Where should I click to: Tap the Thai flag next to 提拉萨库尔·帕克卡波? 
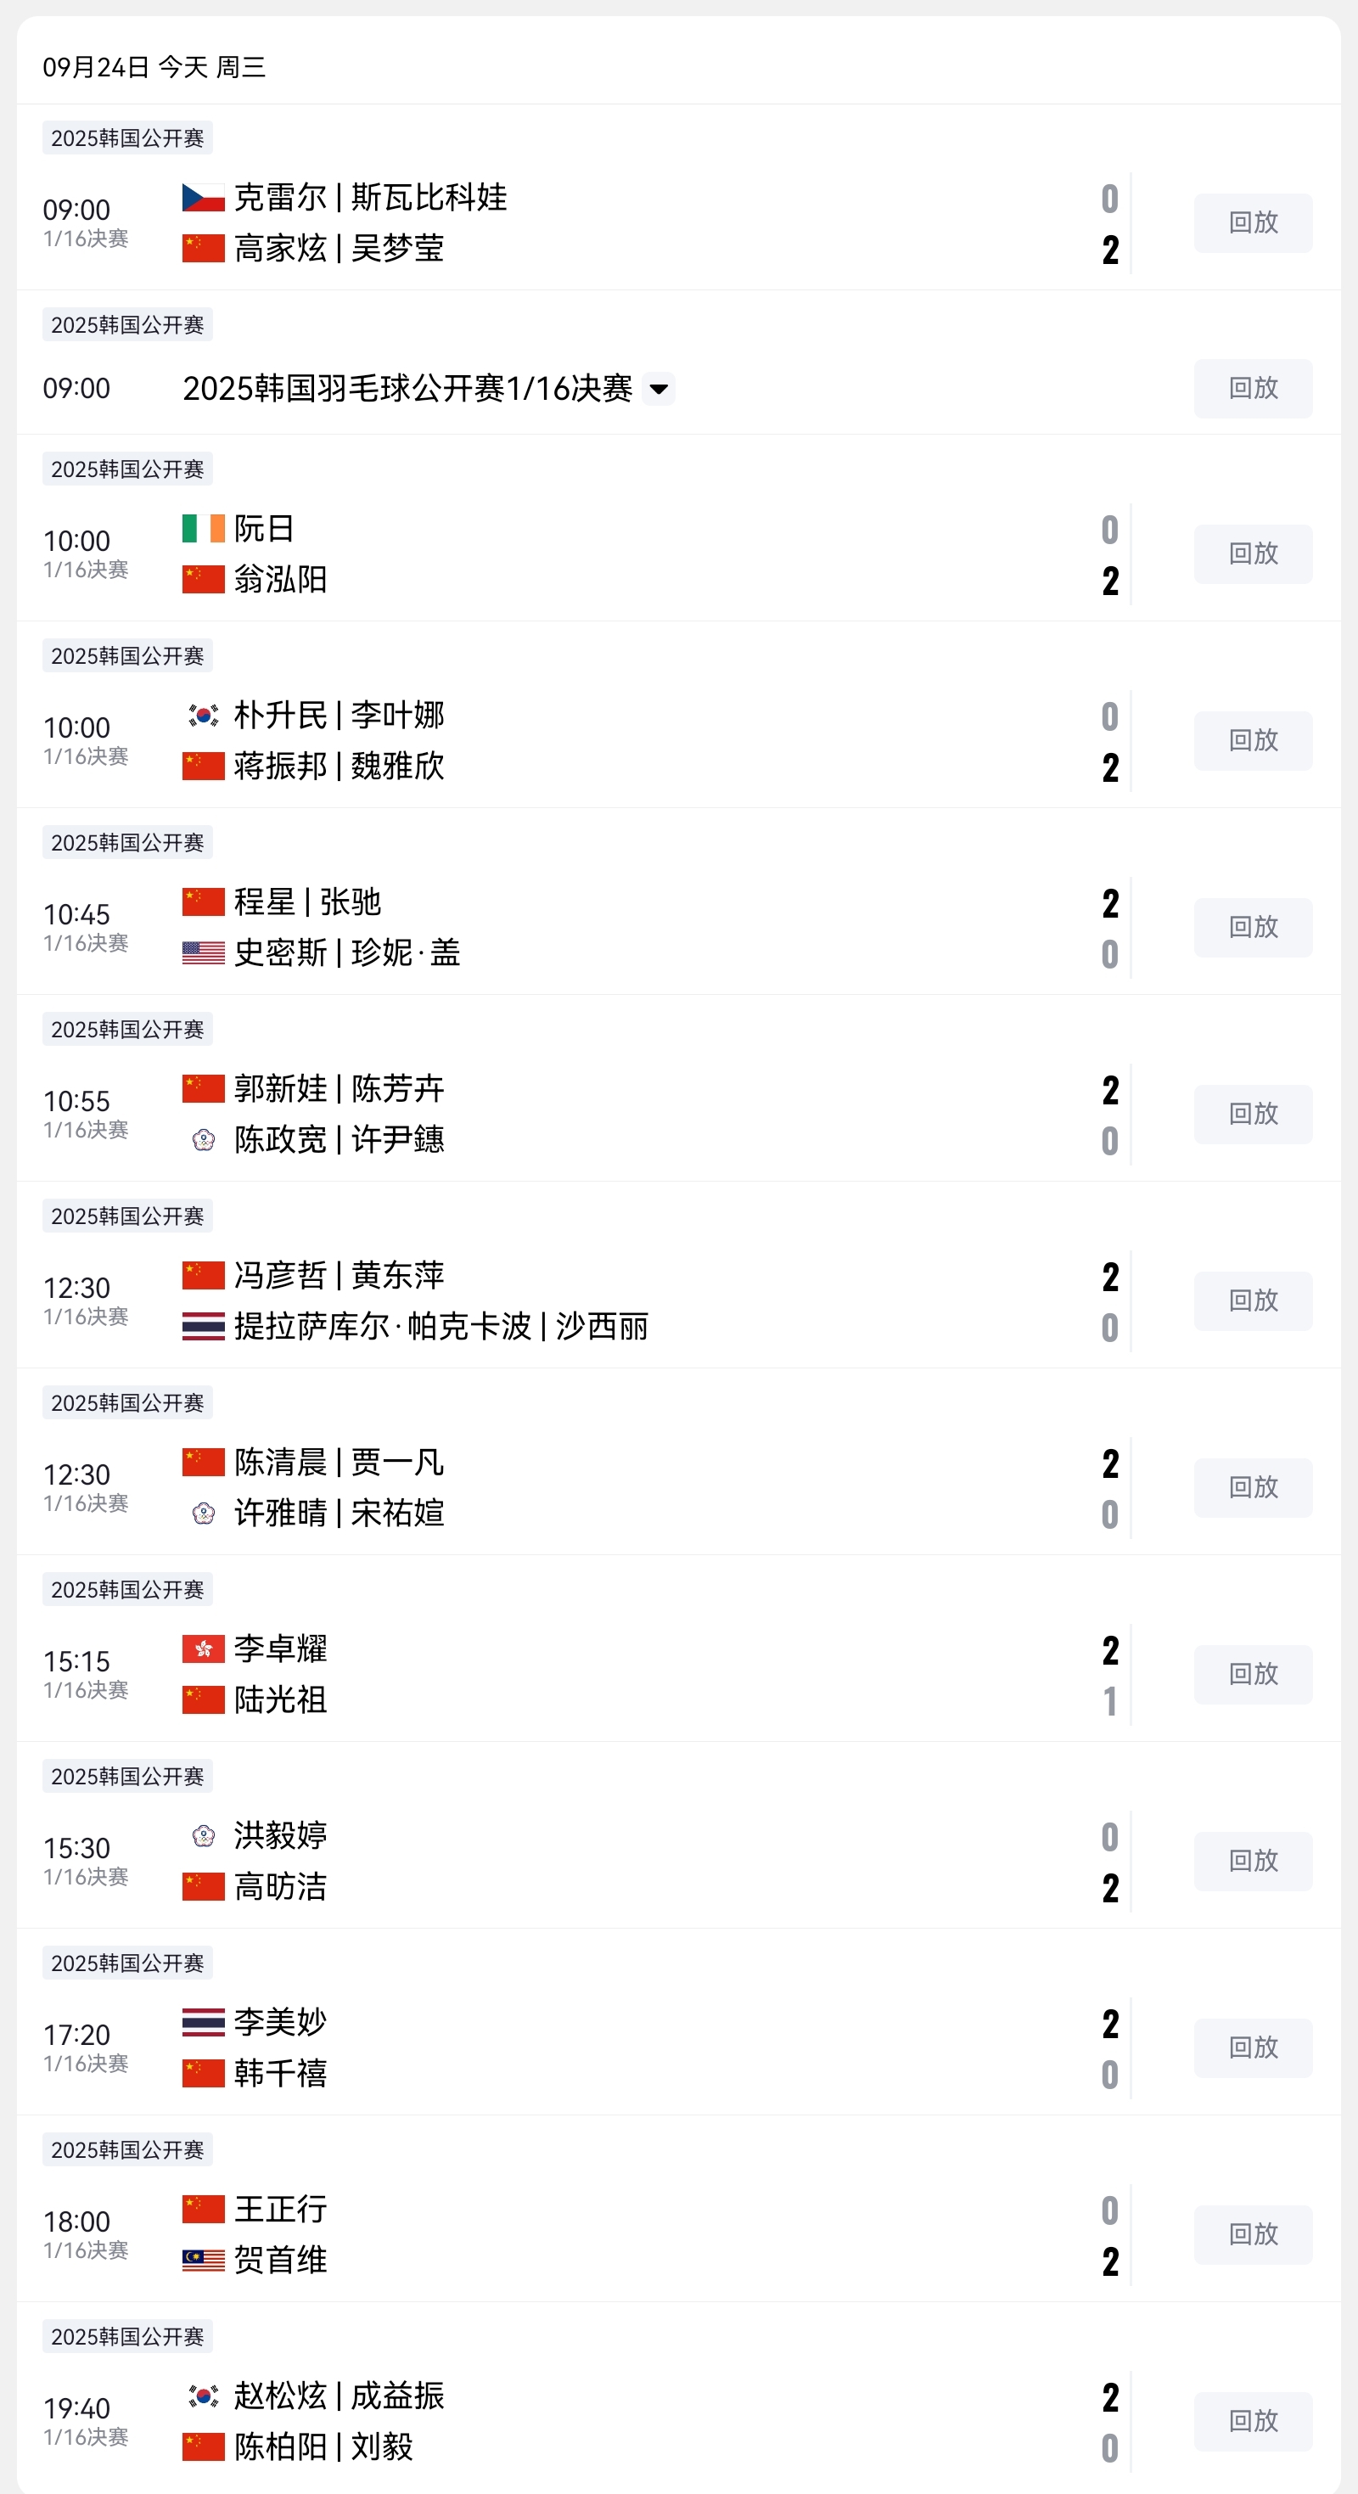pos(203,1327)
